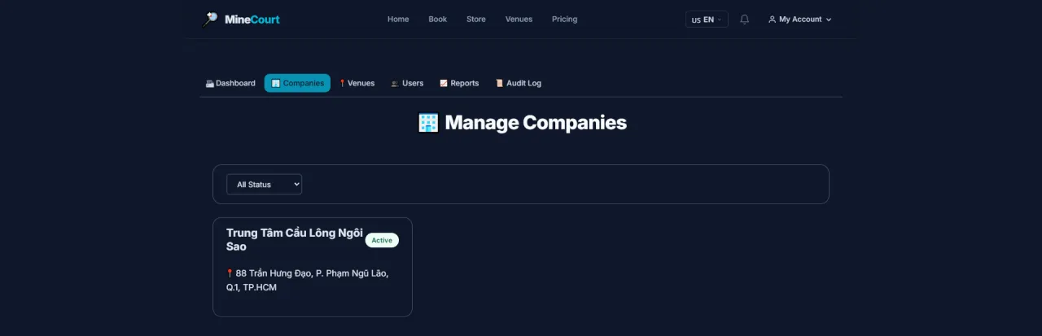Open the notifications bell

tap(744, 20)
